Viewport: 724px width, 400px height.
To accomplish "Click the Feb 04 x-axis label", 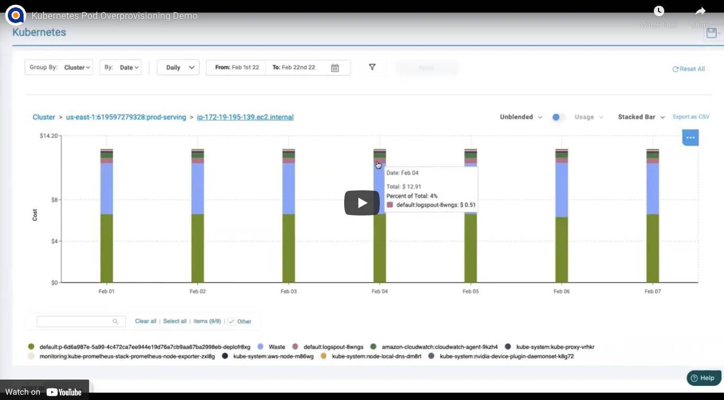I will coord(380,291).
